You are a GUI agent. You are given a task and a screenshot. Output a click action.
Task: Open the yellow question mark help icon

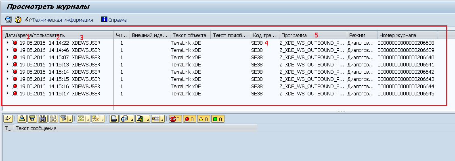(18, 19)
